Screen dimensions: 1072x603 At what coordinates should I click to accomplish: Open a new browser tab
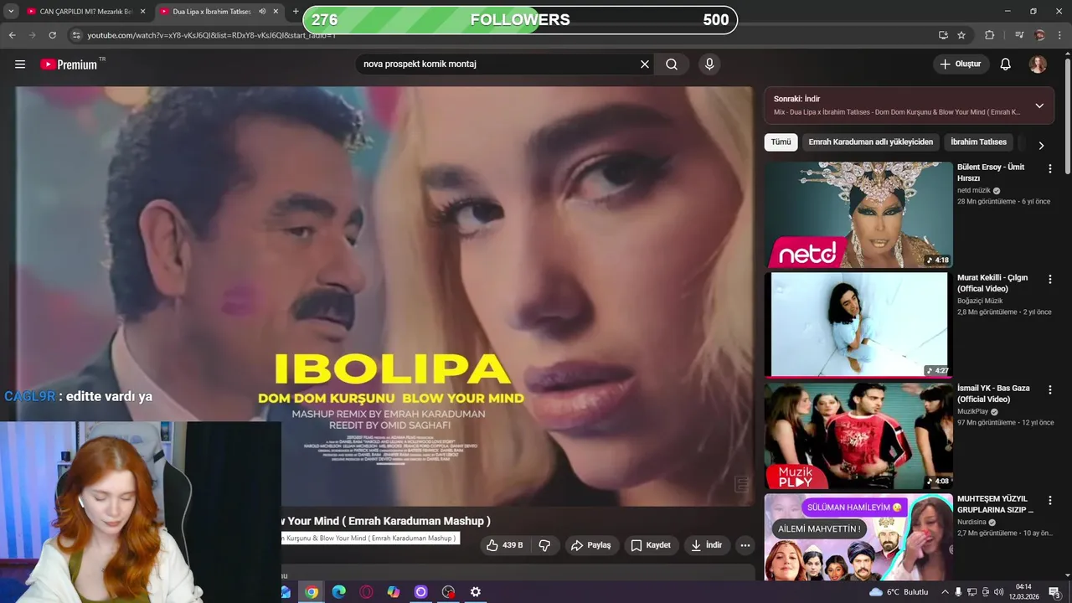coord(296,12)
